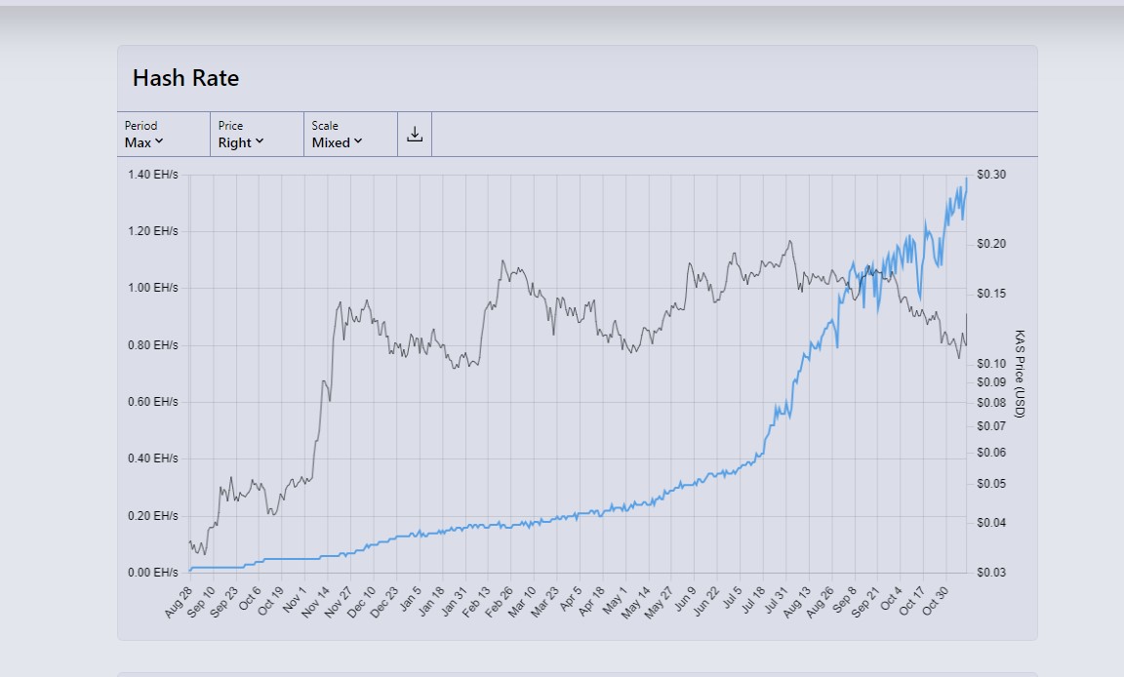1124x677 pixels.
Task: Expand the Price axis dropdown showing Right
Action: [241, 142]
